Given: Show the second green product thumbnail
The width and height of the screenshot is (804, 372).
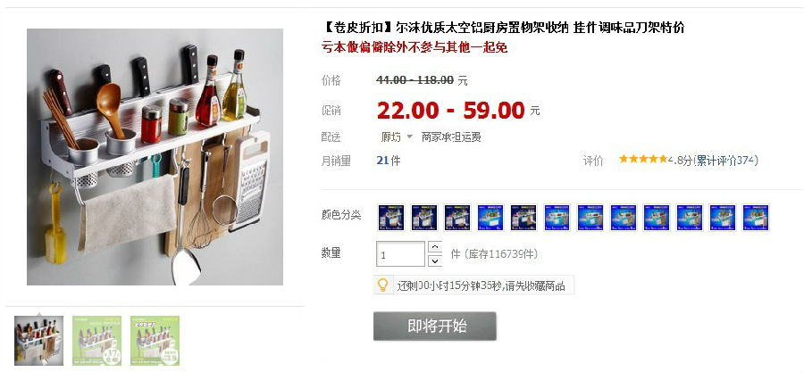Looking at the screenshot, I should click(96, 340).
